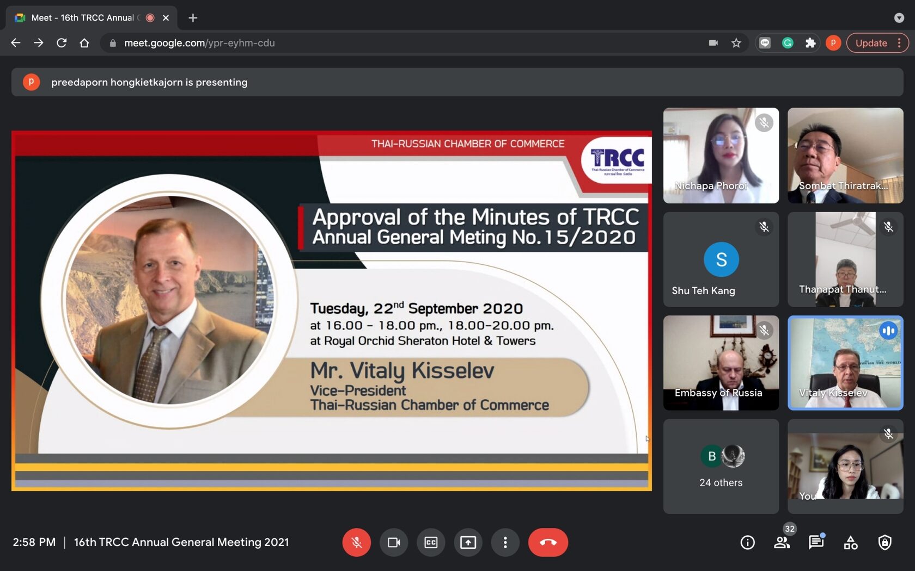Viewport: 915px width, 571px height.
Task: Click the presented slide screen share
Action: (x=332, y=311)
